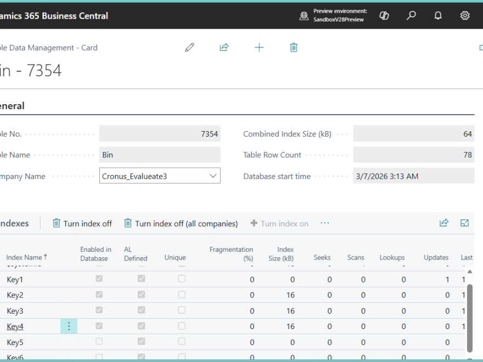This screenshot has width=483, height=362.
Task: Sort by Index Name column header
Action: [x=24, y=257]
